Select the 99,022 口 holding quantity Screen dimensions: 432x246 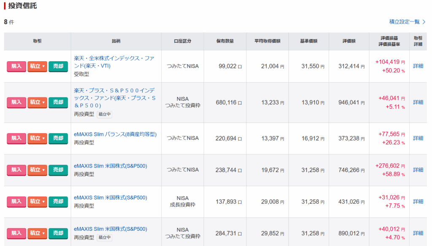click(230, 66)
